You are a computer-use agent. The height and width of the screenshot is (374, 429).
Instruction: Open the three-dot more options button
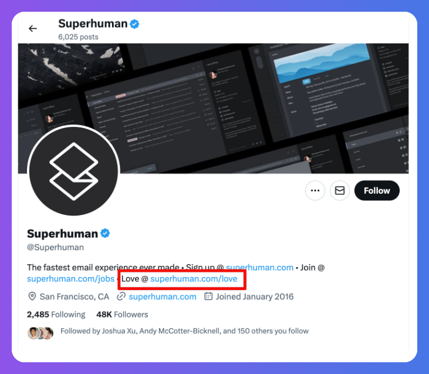[315, 190]
